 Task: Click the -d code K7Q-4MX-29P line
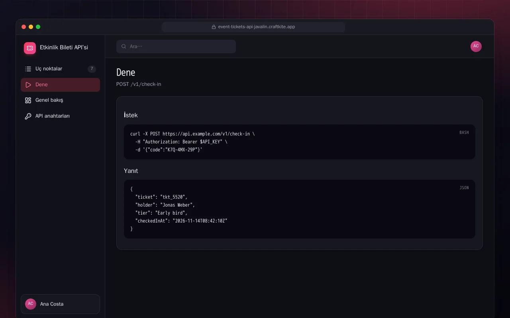(x=169, y=150)
